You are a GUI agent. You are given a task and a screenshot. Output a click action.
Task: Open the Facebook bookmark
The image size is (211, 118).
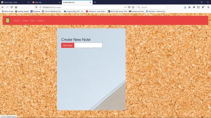[x=35, y=11]
